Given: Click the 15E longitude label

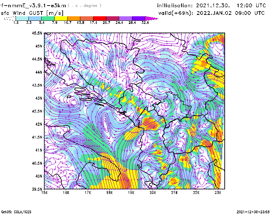Looking at the screenshot, I should (x=44, y=193).
